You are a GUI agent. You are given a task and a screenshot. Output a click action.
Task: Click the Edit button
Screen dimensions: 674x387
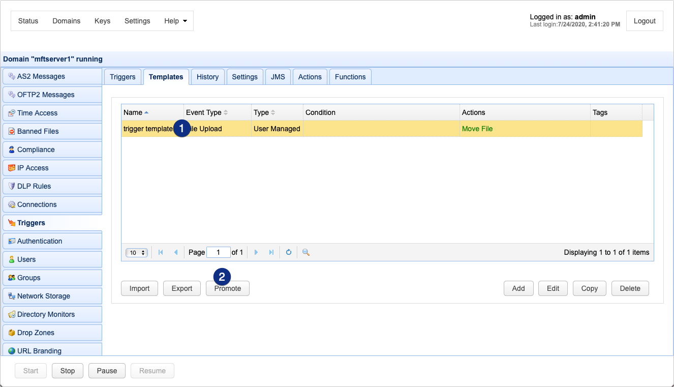(553, 288)
